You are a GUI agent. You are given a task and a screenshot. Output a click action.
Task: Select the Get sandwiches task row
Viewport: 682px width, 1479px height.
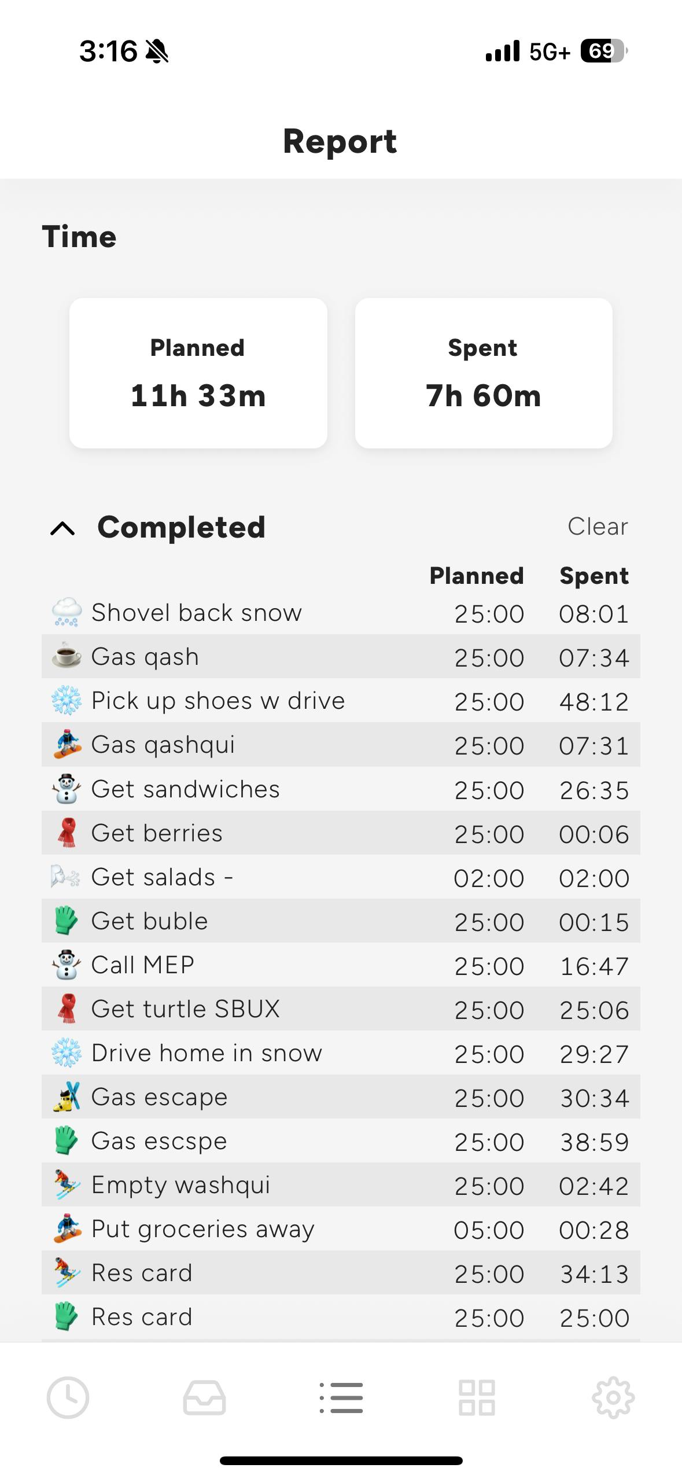tap(185, 789)
